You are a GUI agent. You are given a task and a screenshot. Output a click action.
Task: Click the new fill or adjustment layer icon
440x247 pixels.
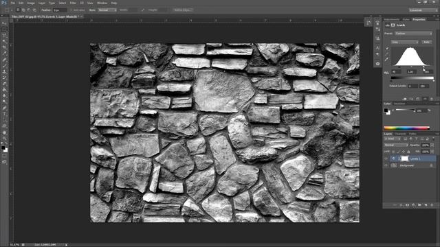pos(414,205)
